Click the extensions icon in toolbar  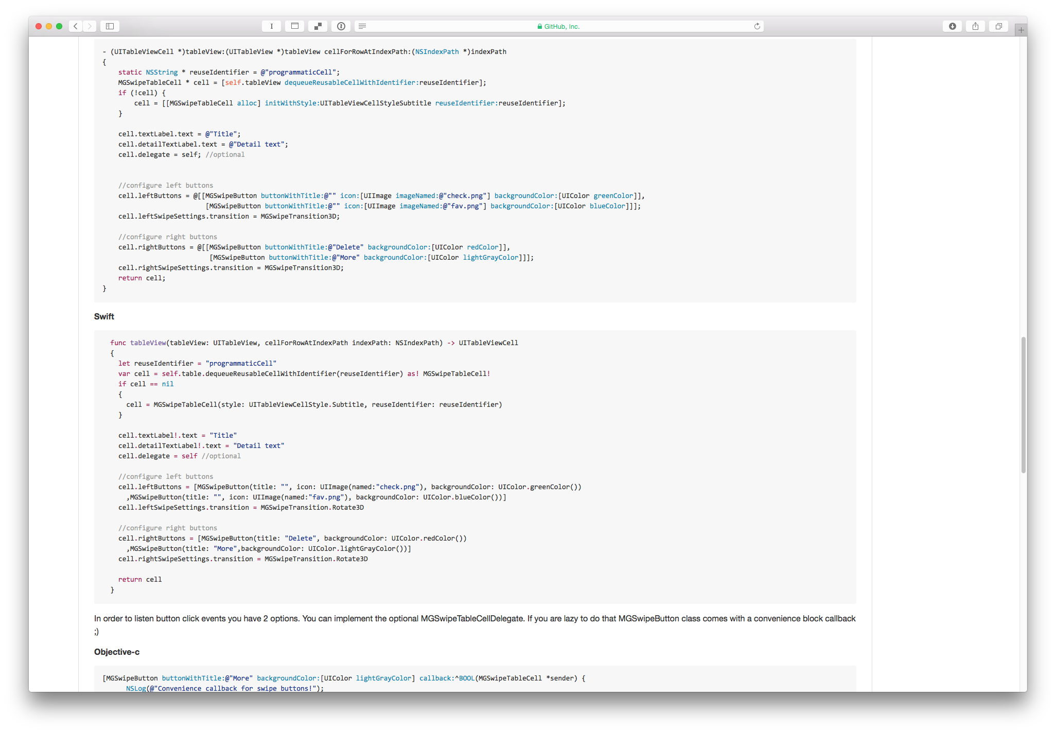pyautogui.click(x=318, y=26)
